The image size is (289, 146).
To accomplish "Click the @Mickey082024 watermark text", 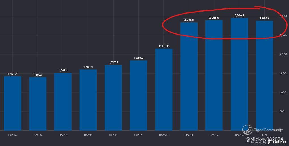I will (264, 139).
